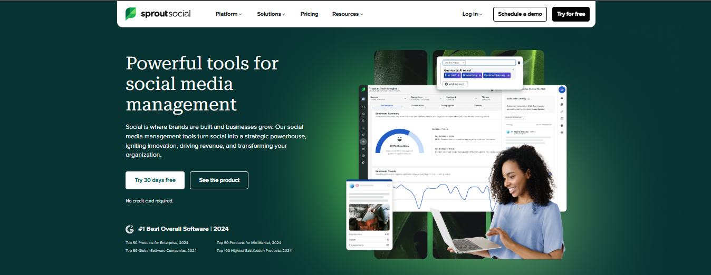711x275 pixels.
Task: Click the 82% Positive sentiment gauge
Action: coord(399,141)
